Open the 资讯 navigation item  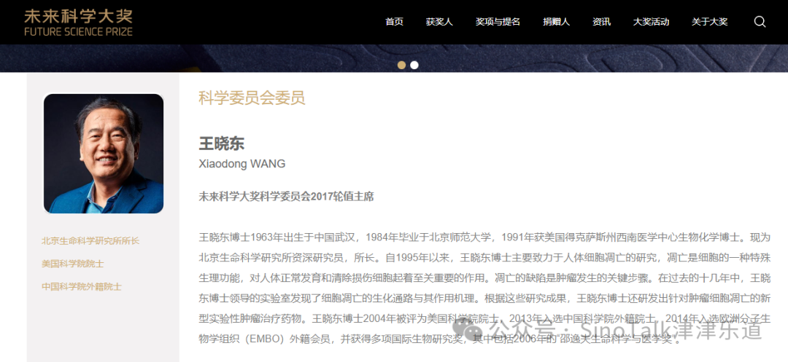coord(601,22)
